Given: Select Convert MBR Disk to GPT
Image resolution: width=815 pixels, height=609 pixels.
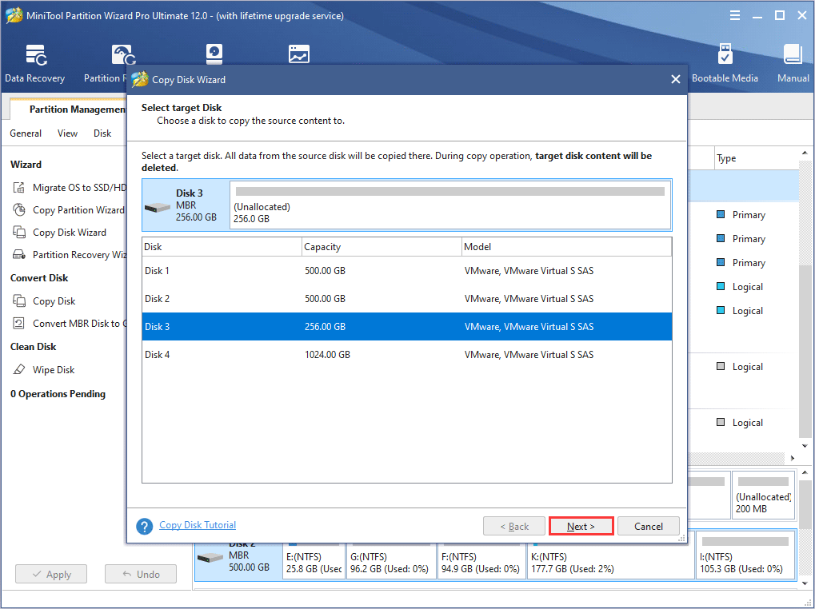Looking at the screenshot, I should (69, 324).
